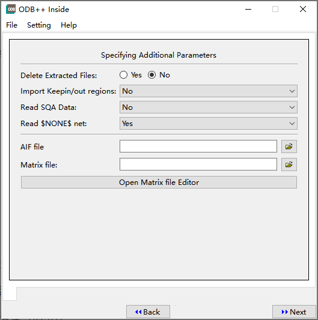Image resolution: width=318 pixels, height=320 pixels.
Task: Go Back to the previous step
Action: tap(148, 312)
